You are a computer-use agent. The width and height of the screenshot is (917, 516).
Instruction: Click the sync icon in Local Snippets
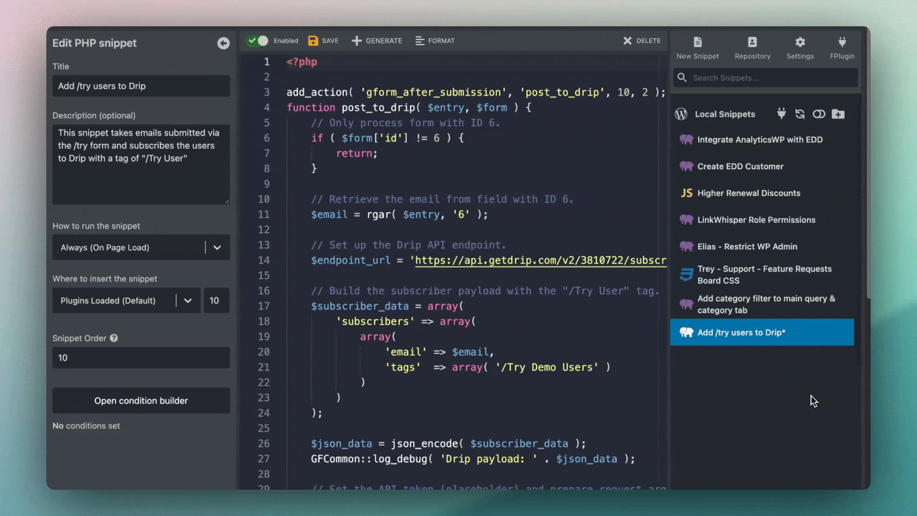click(800, 114)
